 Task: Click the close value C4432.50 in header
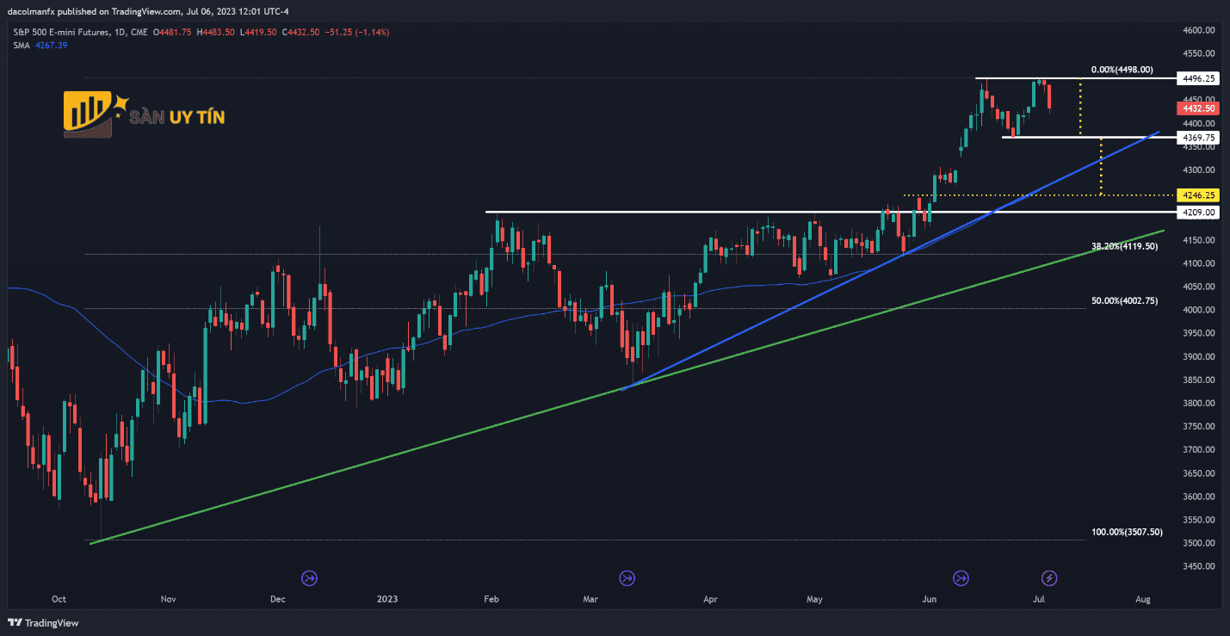pyautogui.click(x=302, y=32)
